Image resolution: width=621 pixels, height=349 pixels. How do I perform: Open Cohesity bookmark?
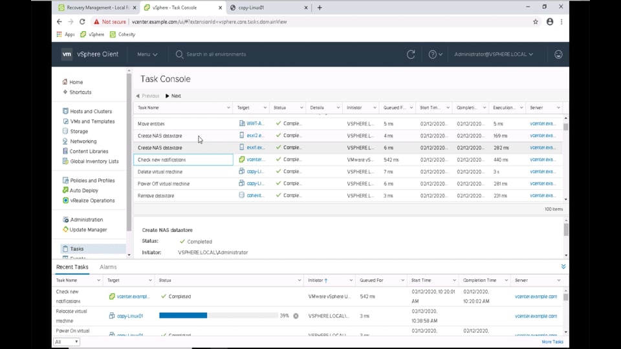(123, 34)
